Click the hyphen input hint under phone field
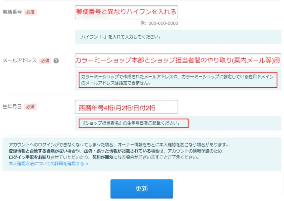The image size is (284, 201). coord(121,37)
